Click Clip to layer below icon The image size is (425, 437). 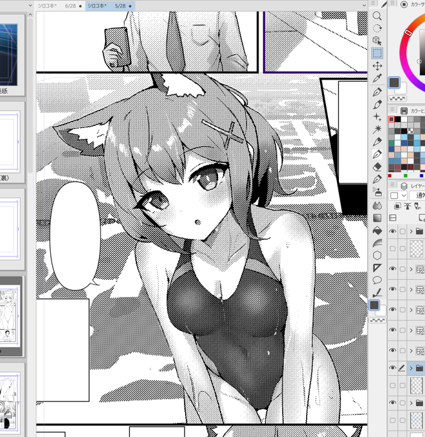[x=397, y=206]
